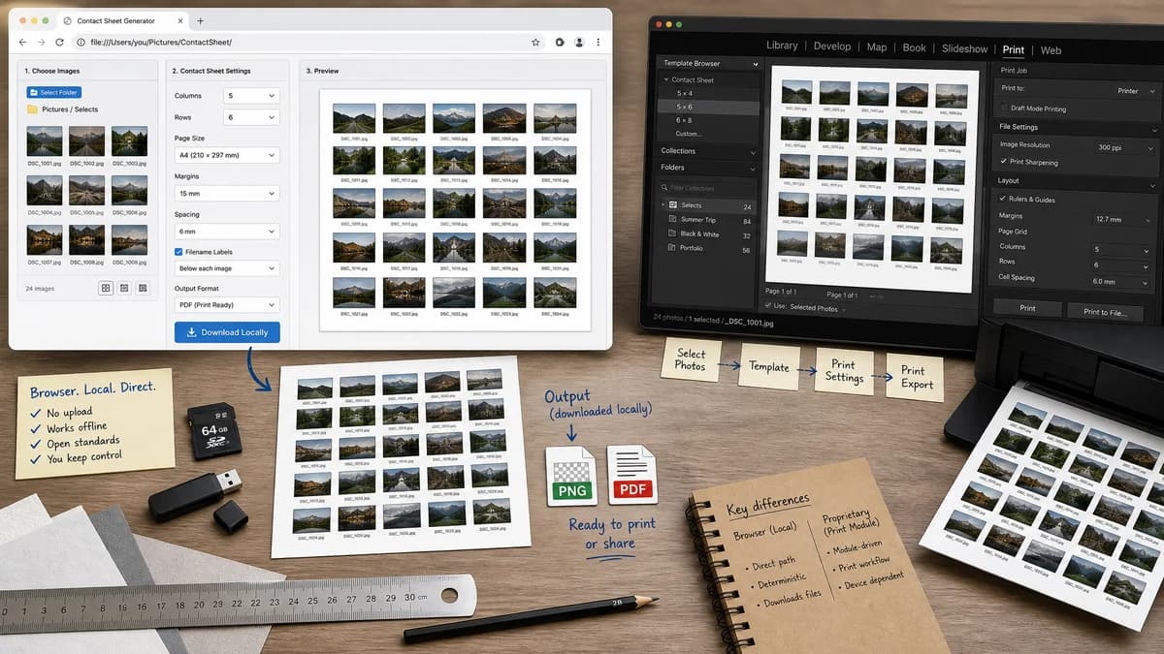Enable Draft Mode Printing

coord(1005,109)
